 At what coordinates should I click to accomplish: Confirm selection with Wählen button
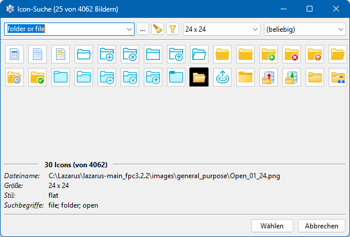(272, 226)
